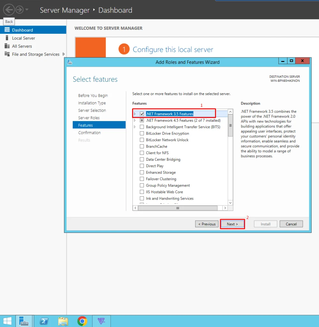Select BranchCache feature label
The height and width of the screenshot is (327, 319).
point(157,146)
